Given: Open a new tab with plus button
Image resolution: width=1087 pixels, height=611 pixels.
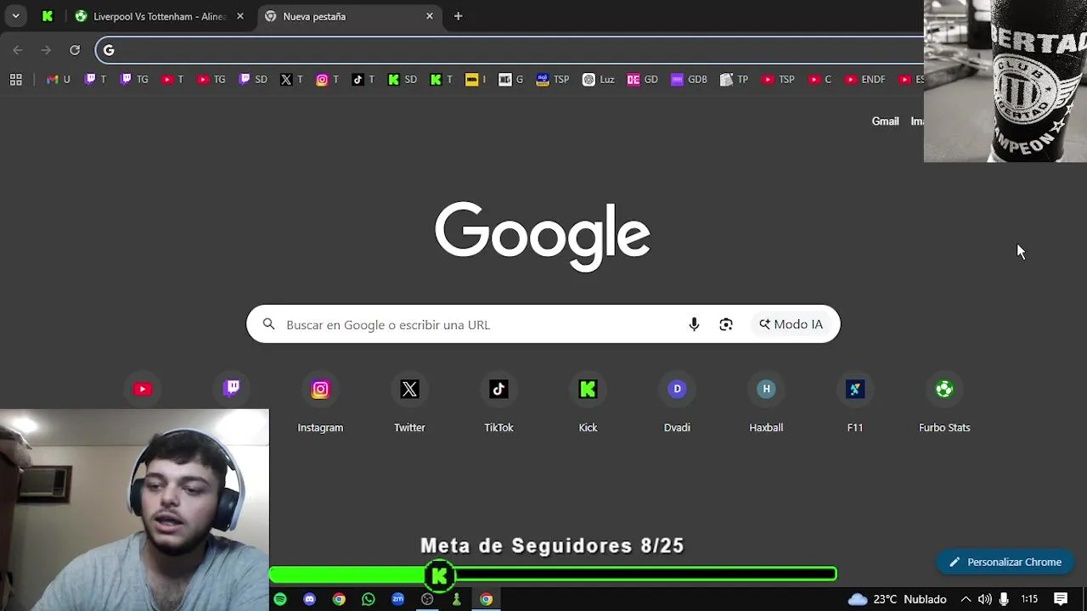Looking at the screenshot, I should (458, 16).
